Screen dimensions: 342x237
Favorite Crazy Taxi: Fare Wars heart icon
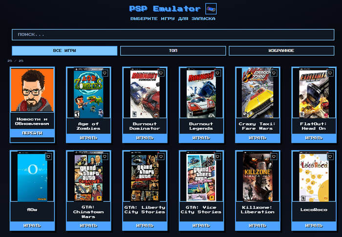tap(274, 73)
